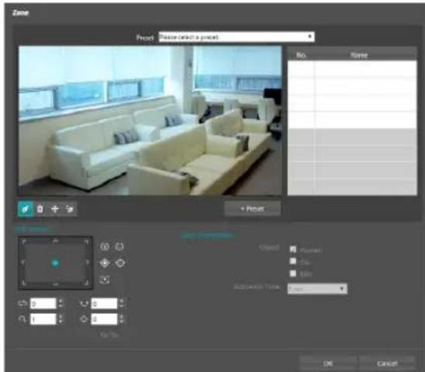Expand the Activation Type dropdown
Image resolution: width=425 pixels, height=372 pixels.
pos(317,289)
